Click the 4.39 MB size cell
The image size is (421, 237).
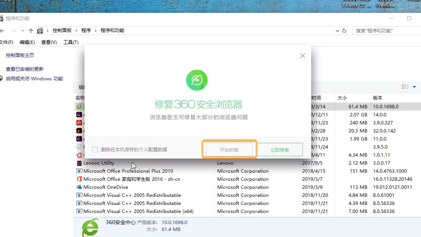click(358, 203)
